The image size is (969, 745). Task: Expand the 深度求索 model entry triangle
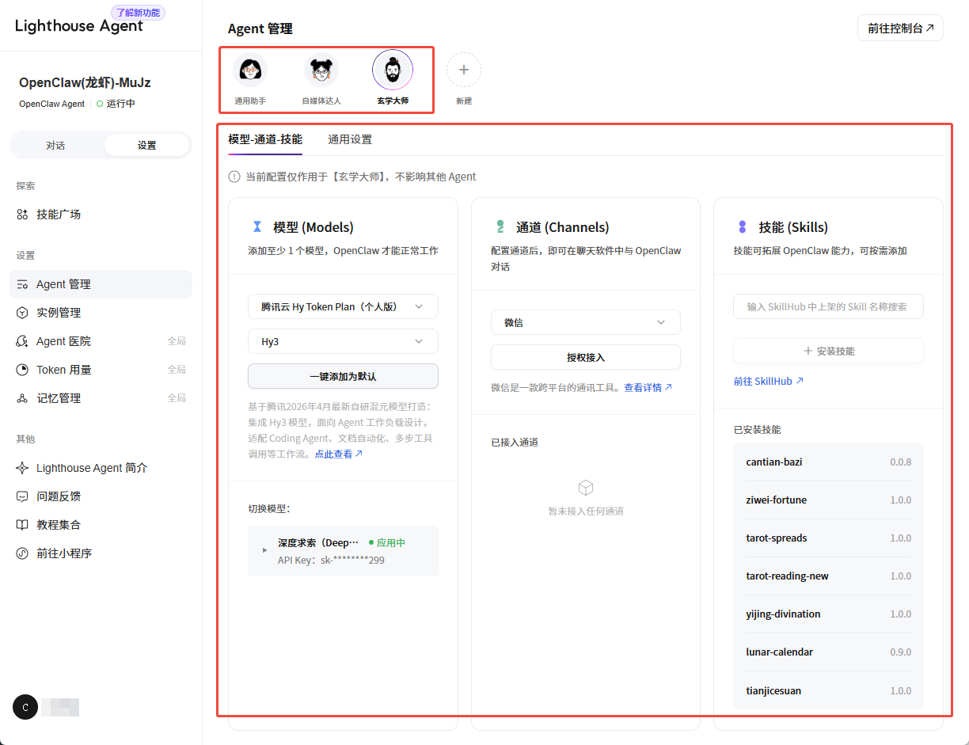(264, 550)
